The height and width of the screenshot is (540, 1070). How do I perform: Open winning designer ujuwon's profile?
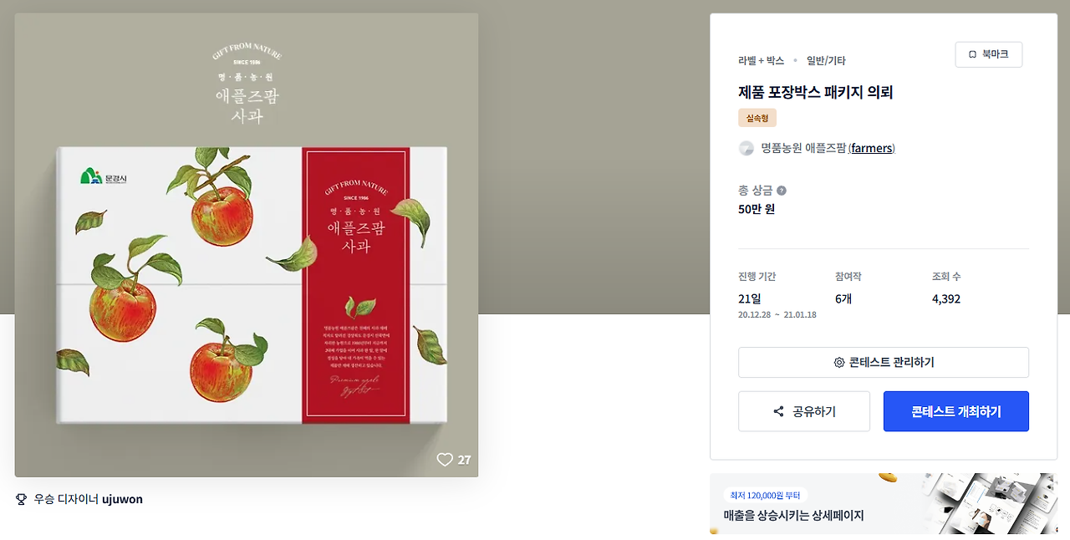click(x=122, y=499)
